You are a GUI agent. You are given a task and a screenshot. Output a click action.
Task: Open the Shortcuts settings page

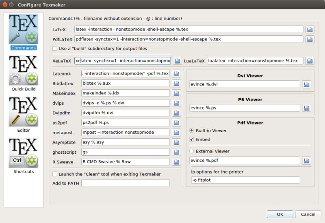click(24, 156)
